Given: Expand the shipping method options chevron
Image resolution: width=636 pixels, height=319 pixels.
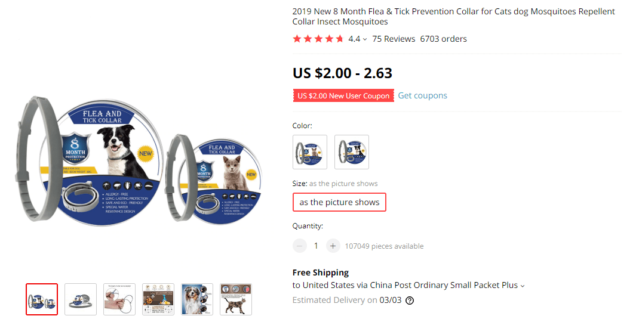Looking at the screenshot, I should (x=523, y=286).
